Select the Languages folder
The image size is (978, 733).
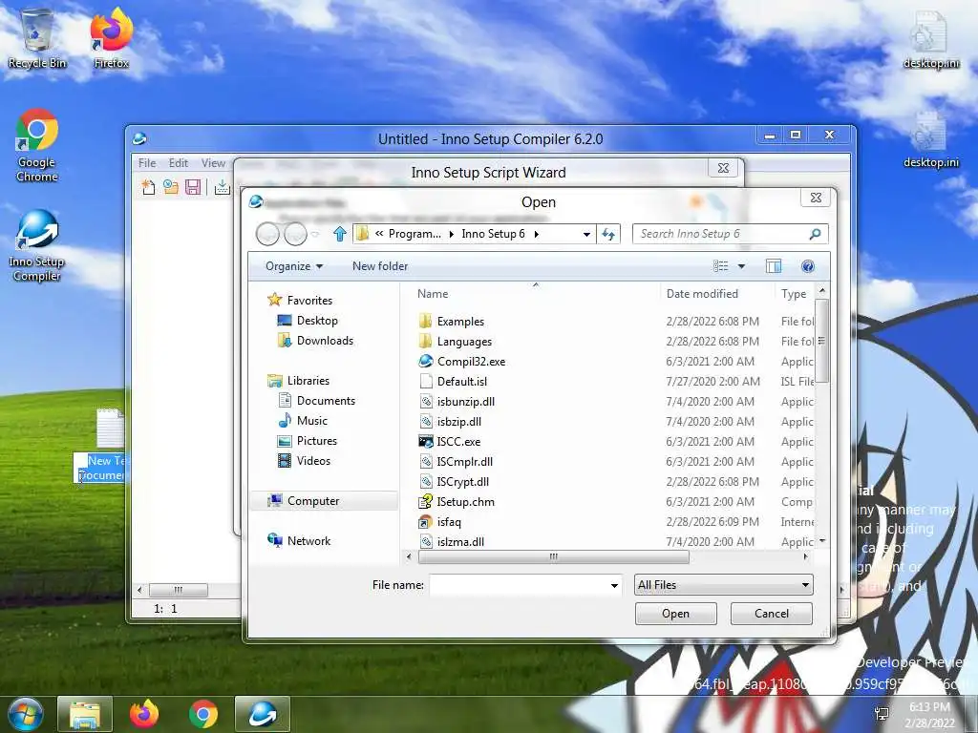point(464,342)
